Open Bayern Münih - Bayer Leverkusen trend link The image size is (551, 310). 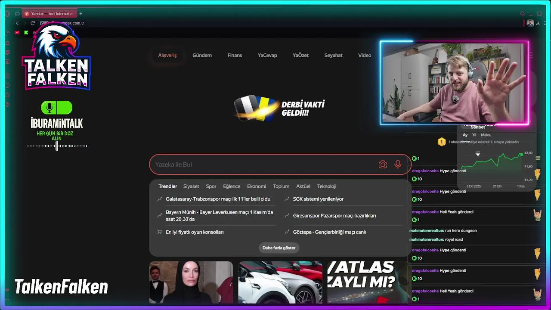[x=219, y=216]
